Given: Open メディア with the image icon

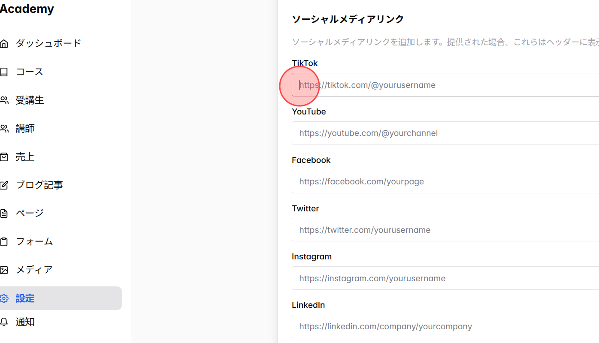Looking at the screenshot, I should (x=4, y=269).
